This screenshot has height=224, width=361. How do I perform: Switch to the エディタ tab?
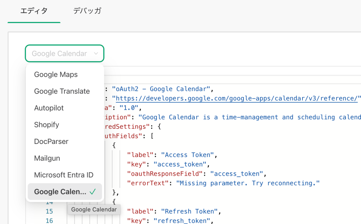tap(34, 11)
